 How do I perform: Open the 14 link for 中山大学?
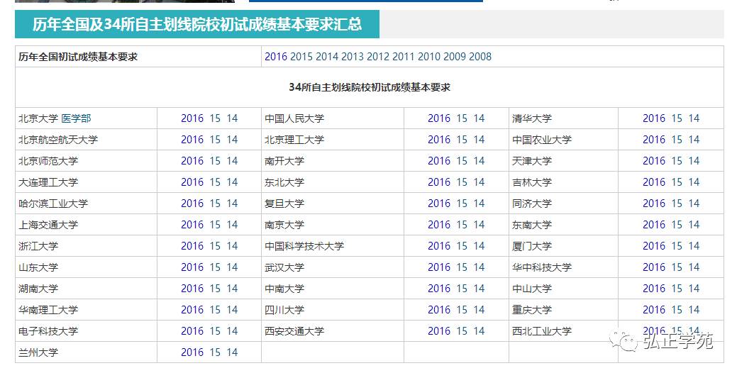[694, 289]
